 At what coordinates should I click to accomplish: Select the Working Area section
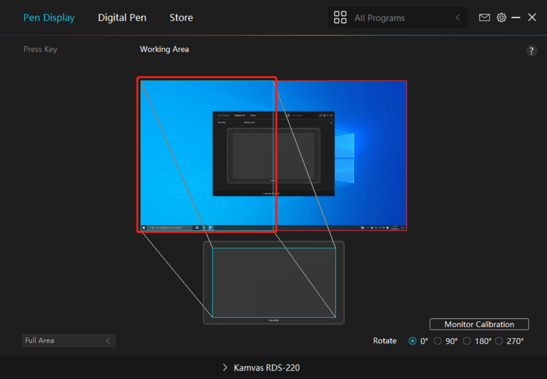coord(164,49)
